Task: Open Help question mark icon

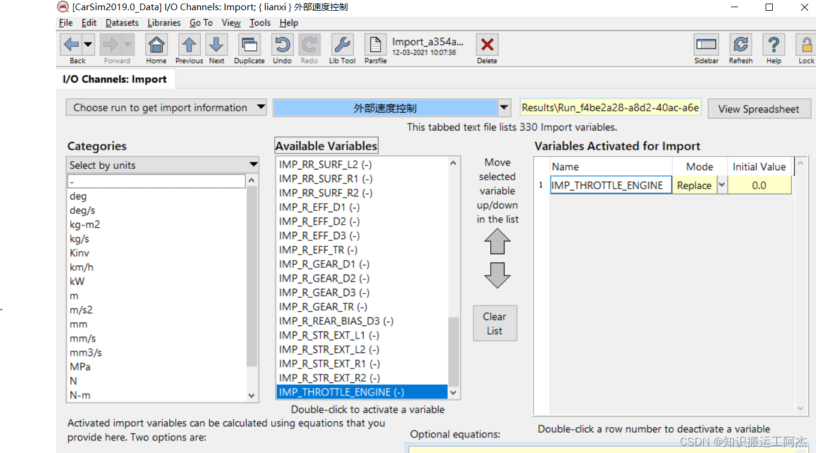Action: tap(774, 44)
